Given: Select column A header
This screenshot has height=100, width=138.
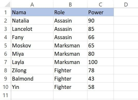Looking at the screenshot, I should click(x=32, y=4).
